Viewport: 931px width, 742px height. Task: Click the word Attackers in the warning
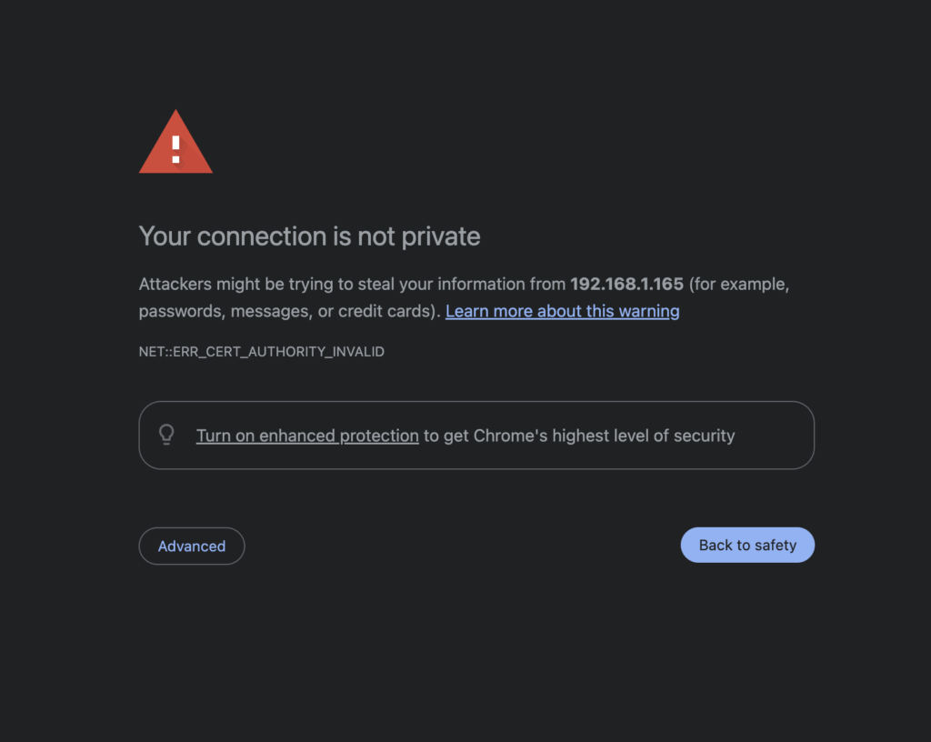tap(175, 284)
